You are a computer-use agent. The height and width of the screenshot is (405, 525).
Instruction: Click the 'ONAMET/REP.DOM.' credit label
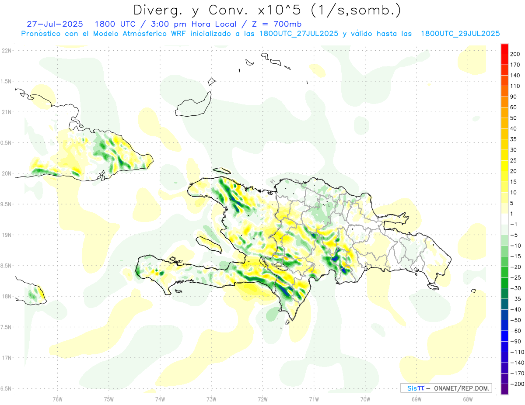[462, 388]
